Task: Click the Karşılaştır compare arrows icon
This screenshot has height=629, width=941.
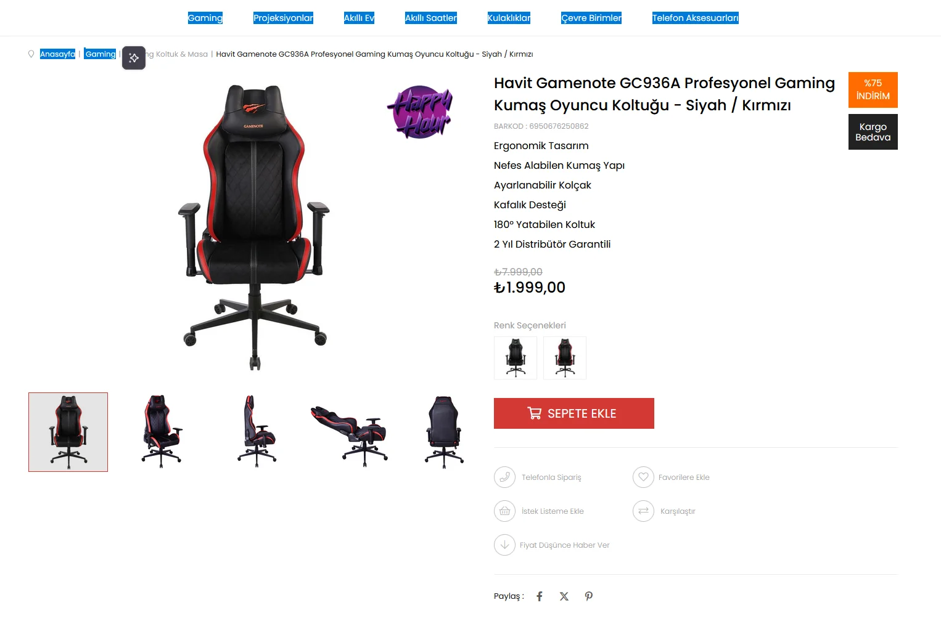Action: point(643,511)
